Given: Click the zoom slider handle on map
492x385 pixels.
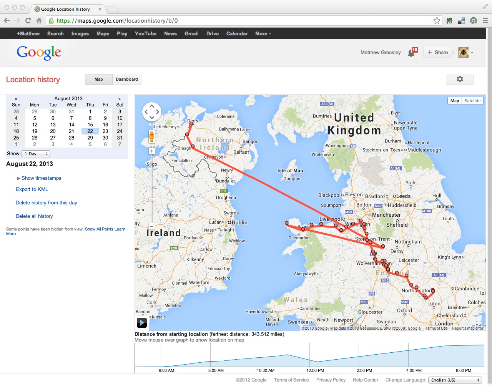Looking at the screenshot, I should click(x=152, y=199).
